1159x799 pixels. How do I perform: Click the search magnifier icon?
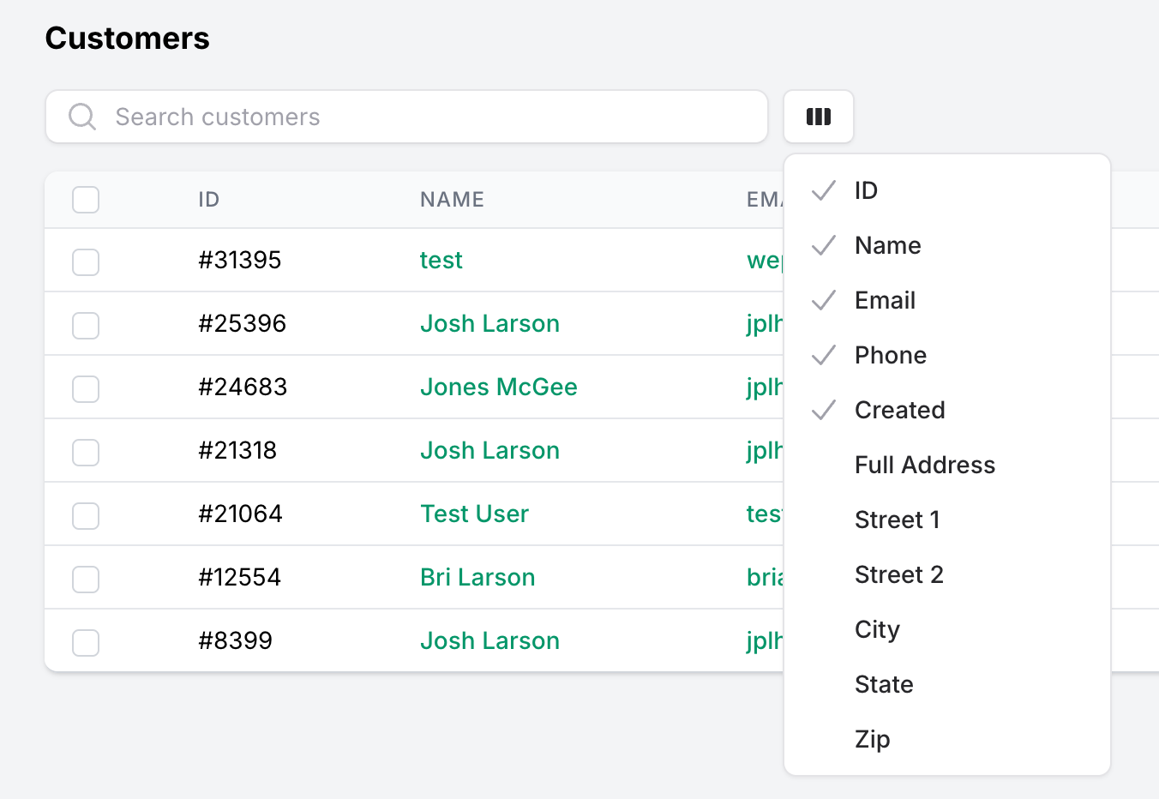[x=82, y=117]
